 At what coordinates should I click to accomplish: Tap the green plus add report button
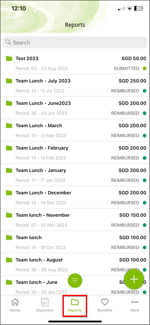tap(134, 279)
